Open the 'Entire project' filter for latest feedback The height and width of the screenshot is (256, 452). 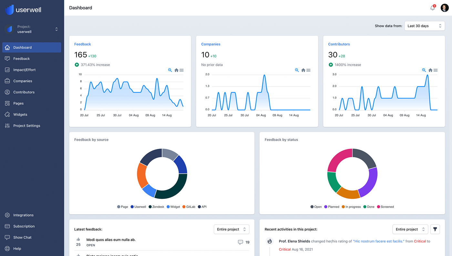231,229
